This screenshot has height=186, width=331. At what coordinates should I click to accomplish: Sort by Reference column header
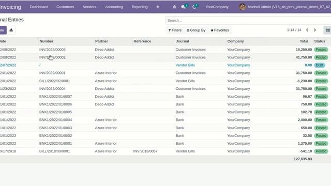click(x=142, y=41)
